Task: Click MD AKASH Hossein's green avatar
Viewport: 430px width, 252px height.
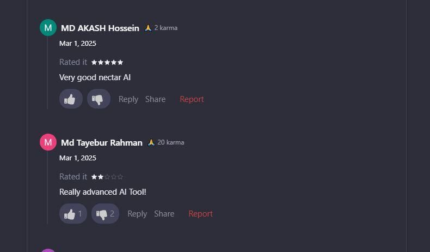Action: (48, 28)
